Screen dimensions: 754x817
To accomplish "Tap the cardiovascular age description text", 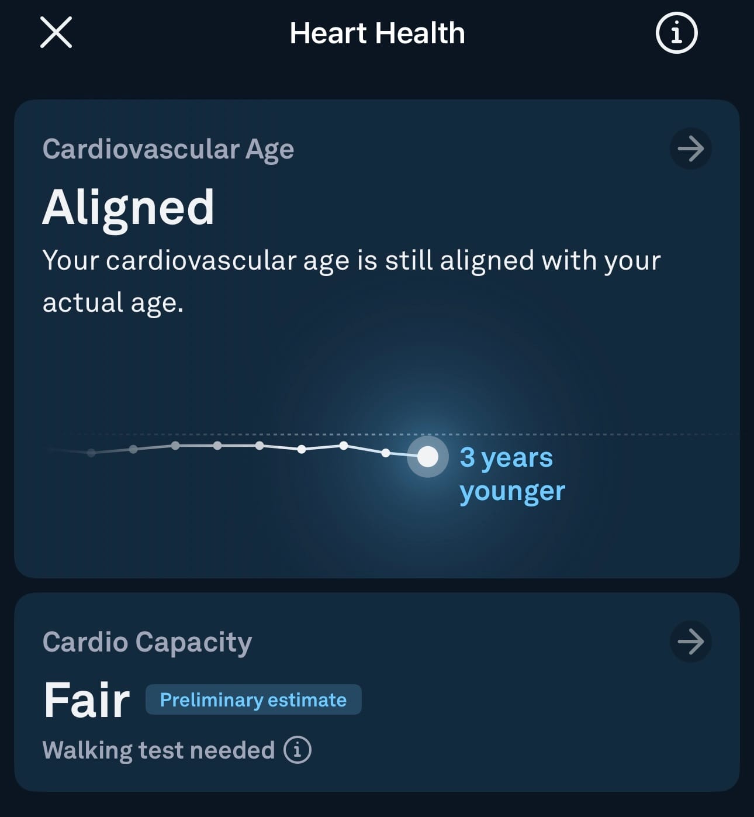I will click(351, 281).
